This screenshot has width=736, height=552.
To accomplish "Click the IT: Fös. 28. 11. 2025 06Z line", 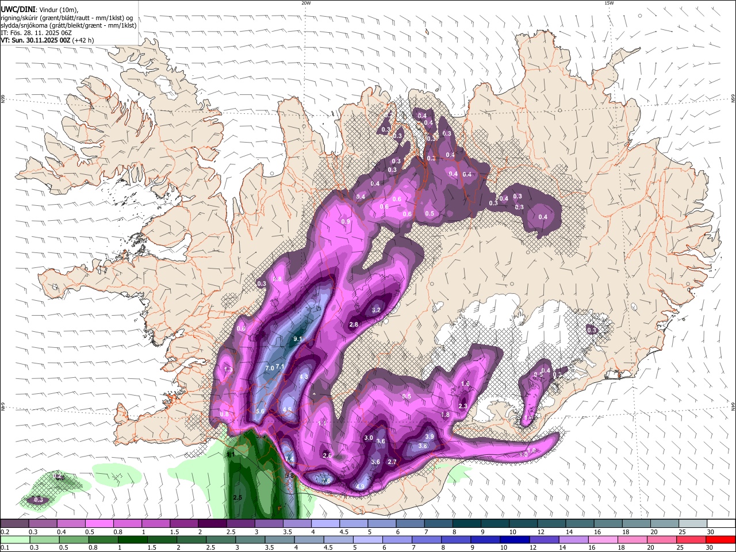I will [x=36, y=33].
